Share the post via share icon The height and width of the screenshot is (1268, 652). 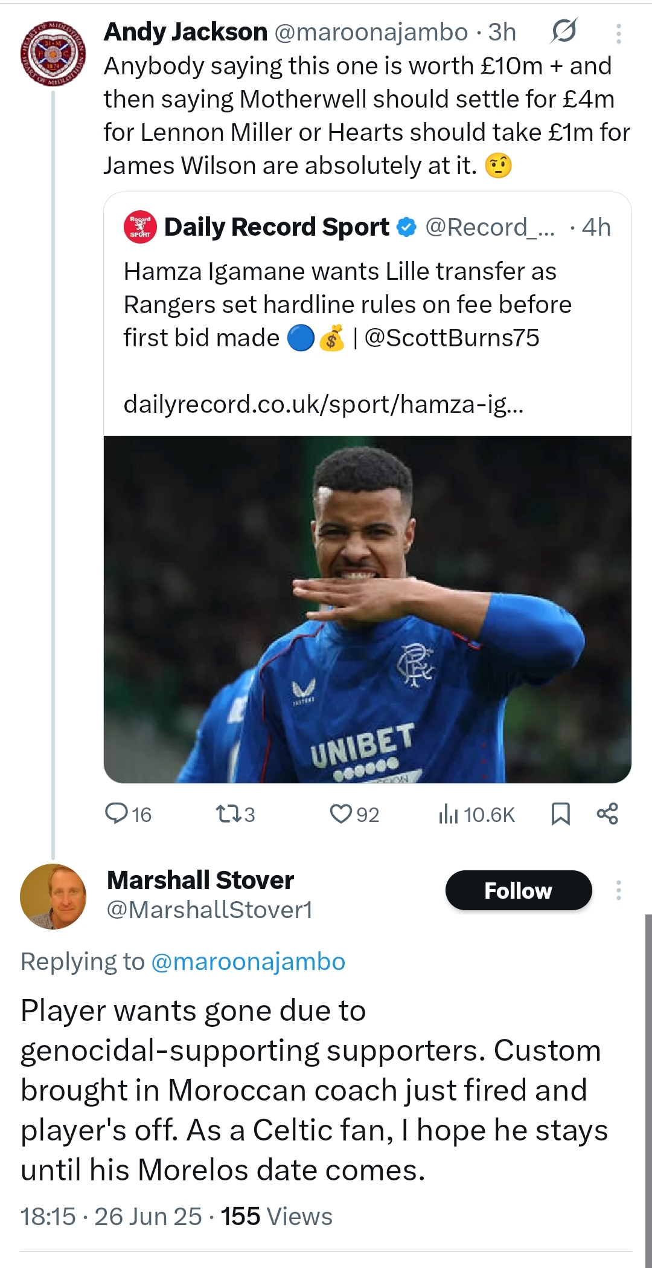607,814
